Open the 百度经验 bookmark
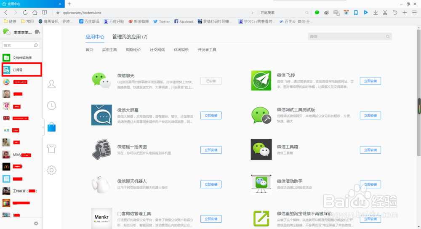The width and height of the screenshot is (421, 229). tap(114, 21)
